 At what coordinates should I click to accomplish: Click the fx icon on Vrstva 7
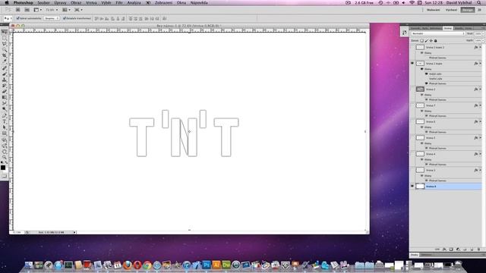pyautogui.click(x=476, y=105)
